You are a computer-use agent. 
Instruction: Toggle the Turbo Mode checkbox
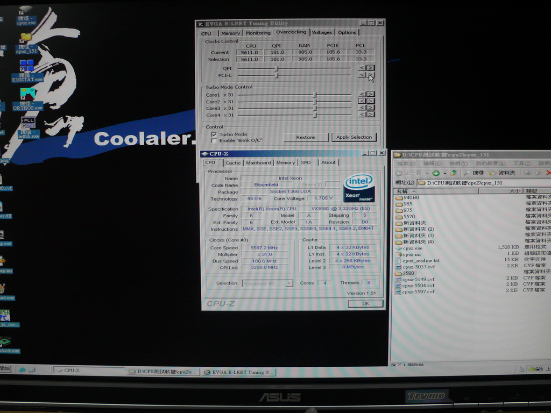pyautogui.click(x=214, y=134)
